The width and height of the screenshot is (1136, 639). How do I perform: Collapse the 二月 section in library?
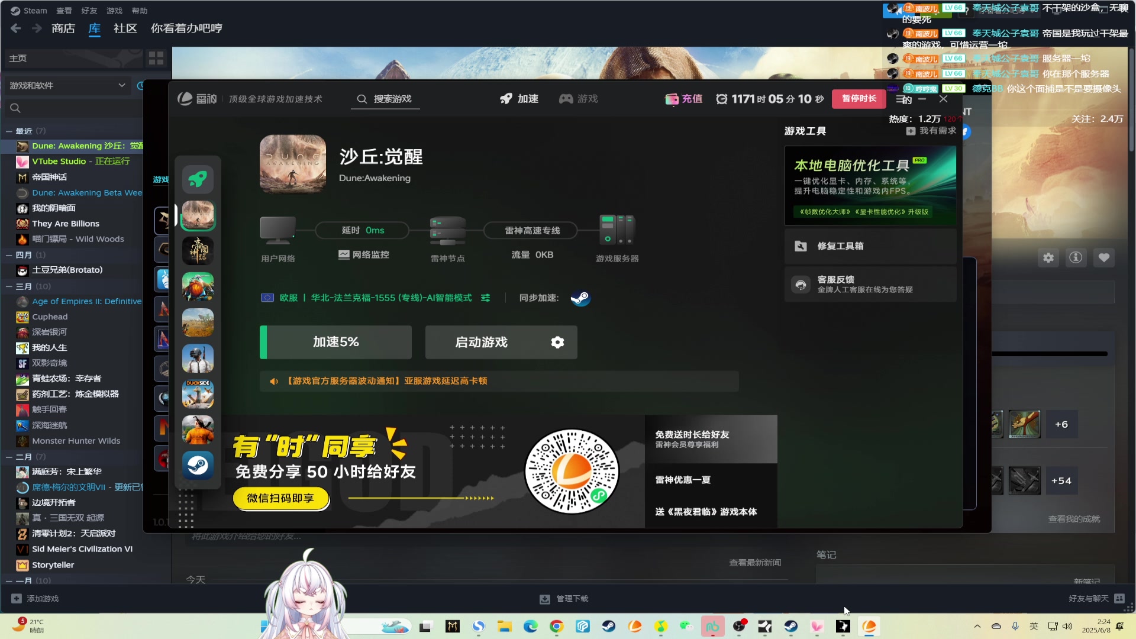[x=9, y=457]
